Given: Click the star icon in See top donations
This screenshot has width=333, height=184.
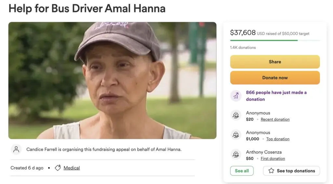Looking at the screenshot, I should point(271,171).
